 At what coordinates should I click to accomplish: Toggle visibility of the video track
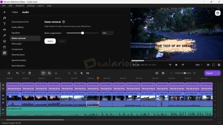[3, 95]
